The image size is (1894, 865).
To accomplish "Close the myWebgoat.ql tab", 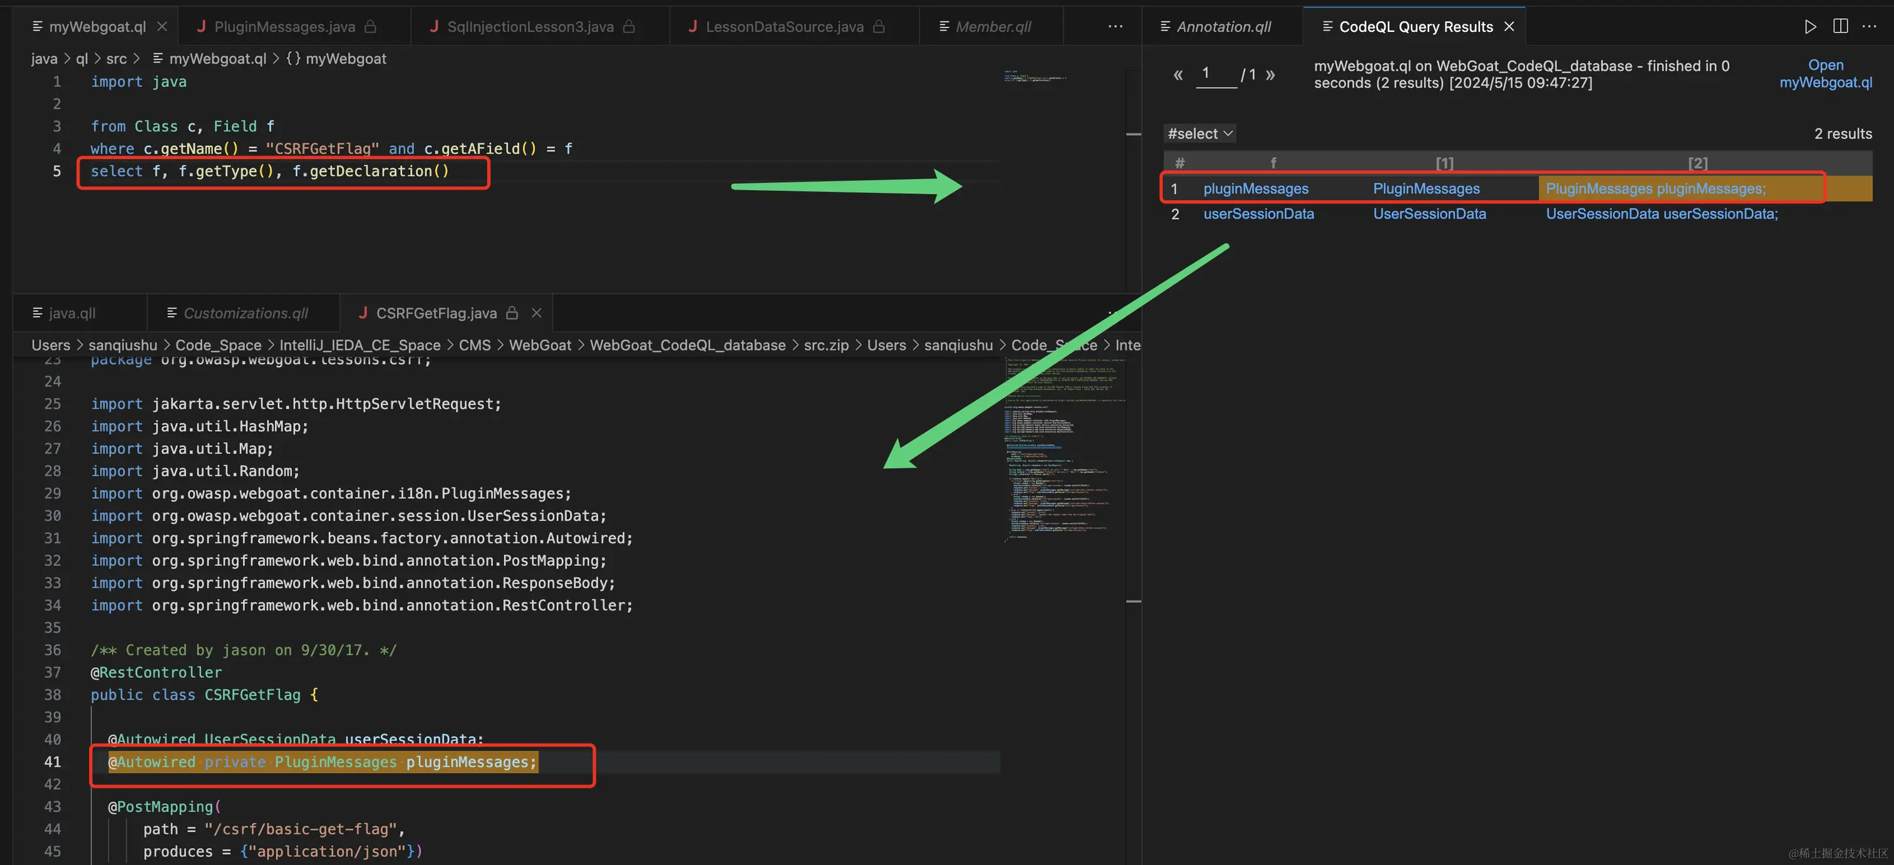I will [162, 26].
